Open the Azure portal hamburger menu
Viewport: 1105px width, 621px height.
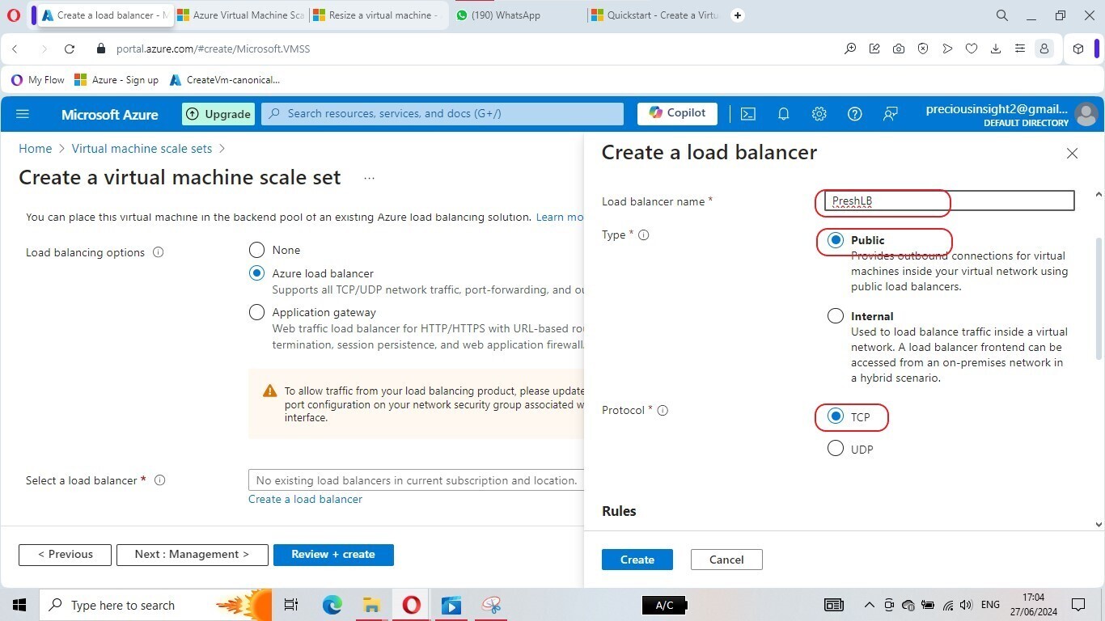(23, 114)
